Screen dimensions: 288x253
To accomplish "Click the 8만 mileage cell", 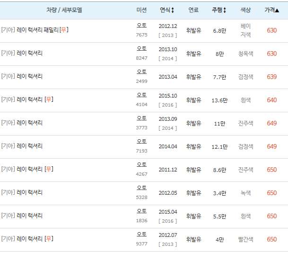I will click(x=220, y=54).
